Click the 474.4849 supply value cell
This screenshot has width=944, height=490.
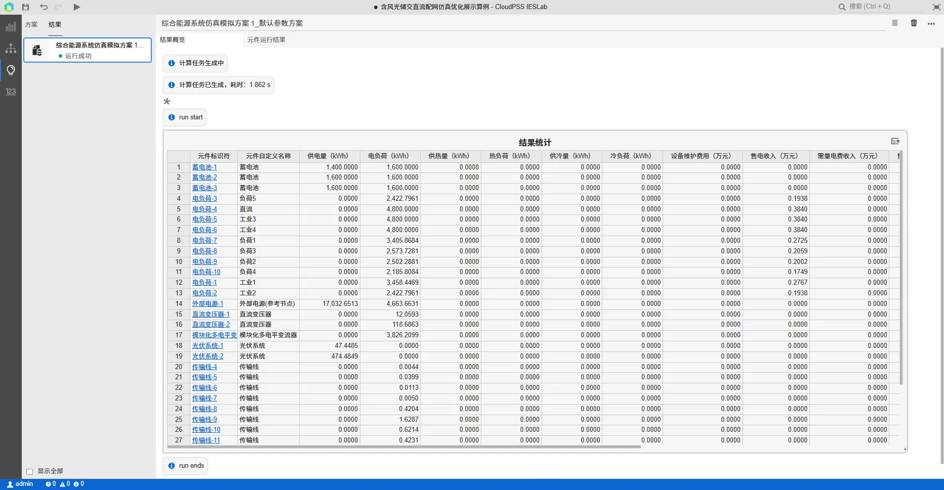pos(330,357)
